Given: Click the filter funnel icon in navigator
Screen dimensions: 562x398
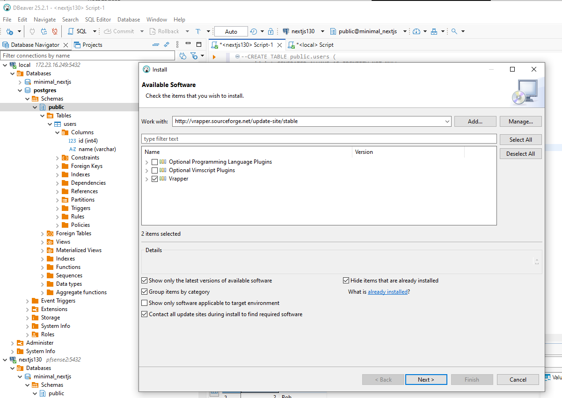Looking at the screenshot, I should point(194,56).
